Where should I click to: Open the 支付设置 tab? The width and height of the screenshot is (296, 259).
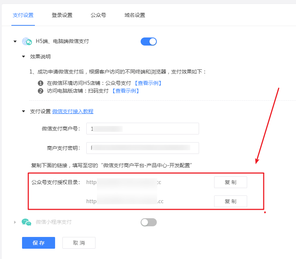click(23, 15)
